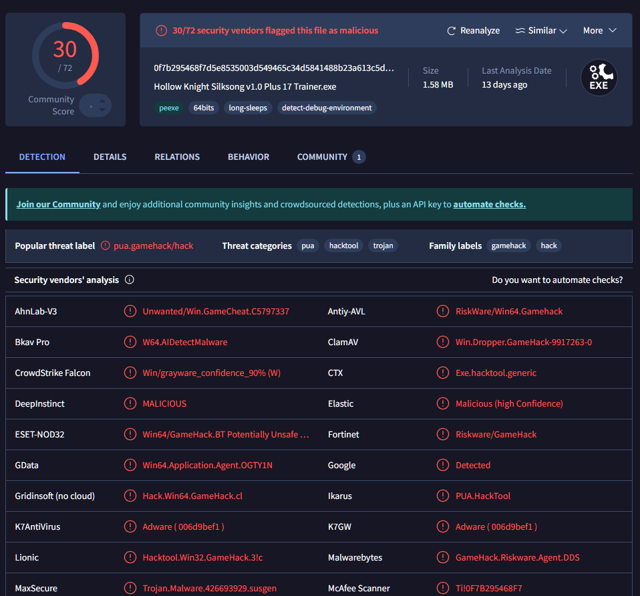
Task: Click the GameHack.Riskware.Agent.DDS detection
Action: point(518,558)
